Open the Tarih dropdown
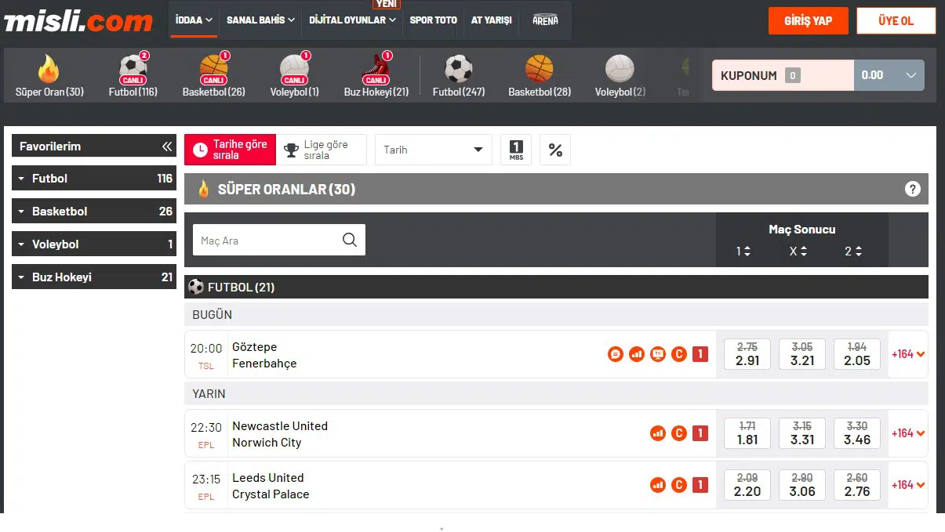This screenshot has height=532, width=945. [x=433, y=150]
